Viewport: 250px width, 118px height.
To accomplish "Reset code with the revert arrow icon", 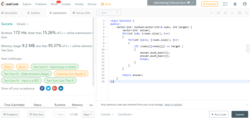I will (x=225, y=13).
